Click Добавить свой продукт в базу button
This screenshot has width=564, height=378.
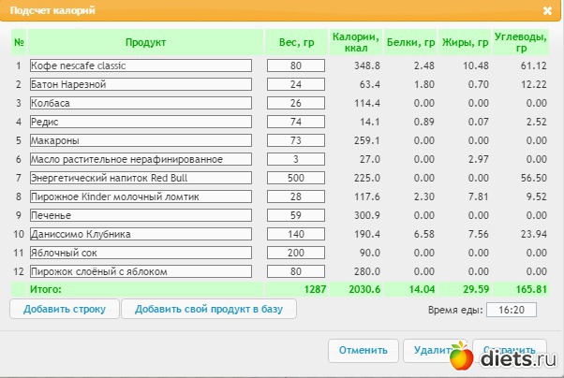tap(209, 309)
